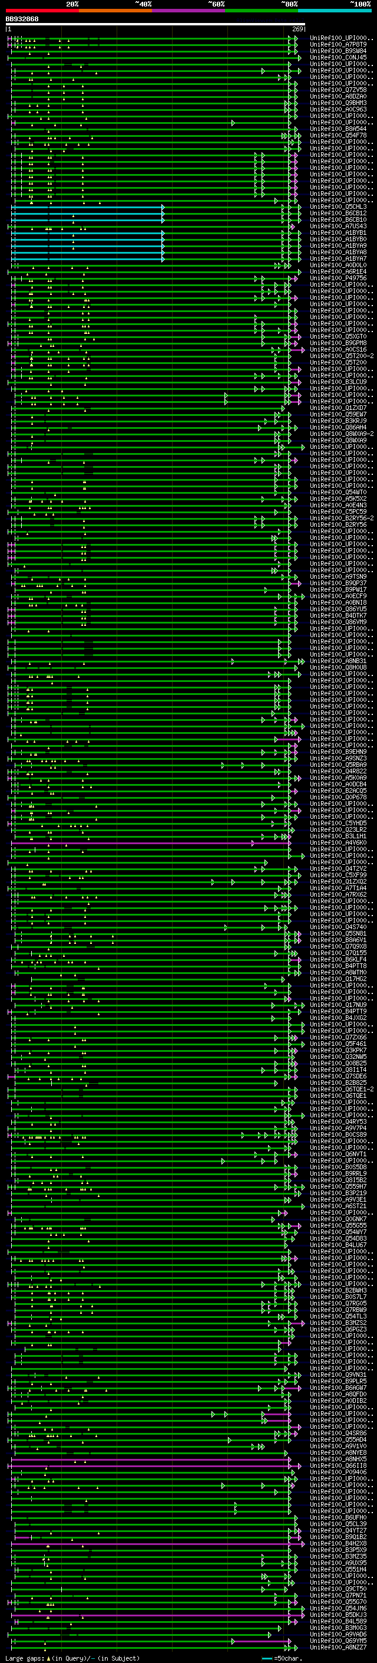Click the magenta alignment bar of A4V6K0
377x1663 pixels.
click(132, 842)
